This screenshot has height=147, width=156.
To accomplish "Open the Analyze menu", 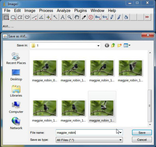I will 64,11.
